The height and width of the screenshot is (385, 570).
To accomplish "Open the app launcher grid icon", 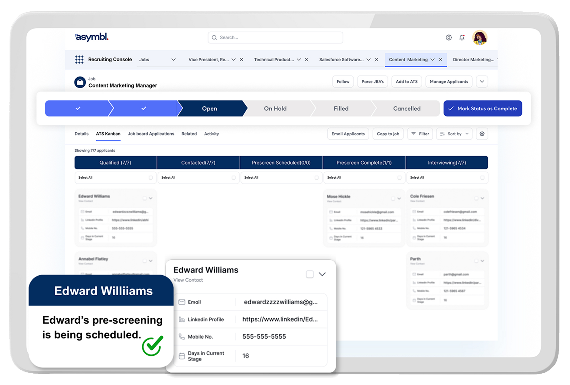I will tap(79, 60).
